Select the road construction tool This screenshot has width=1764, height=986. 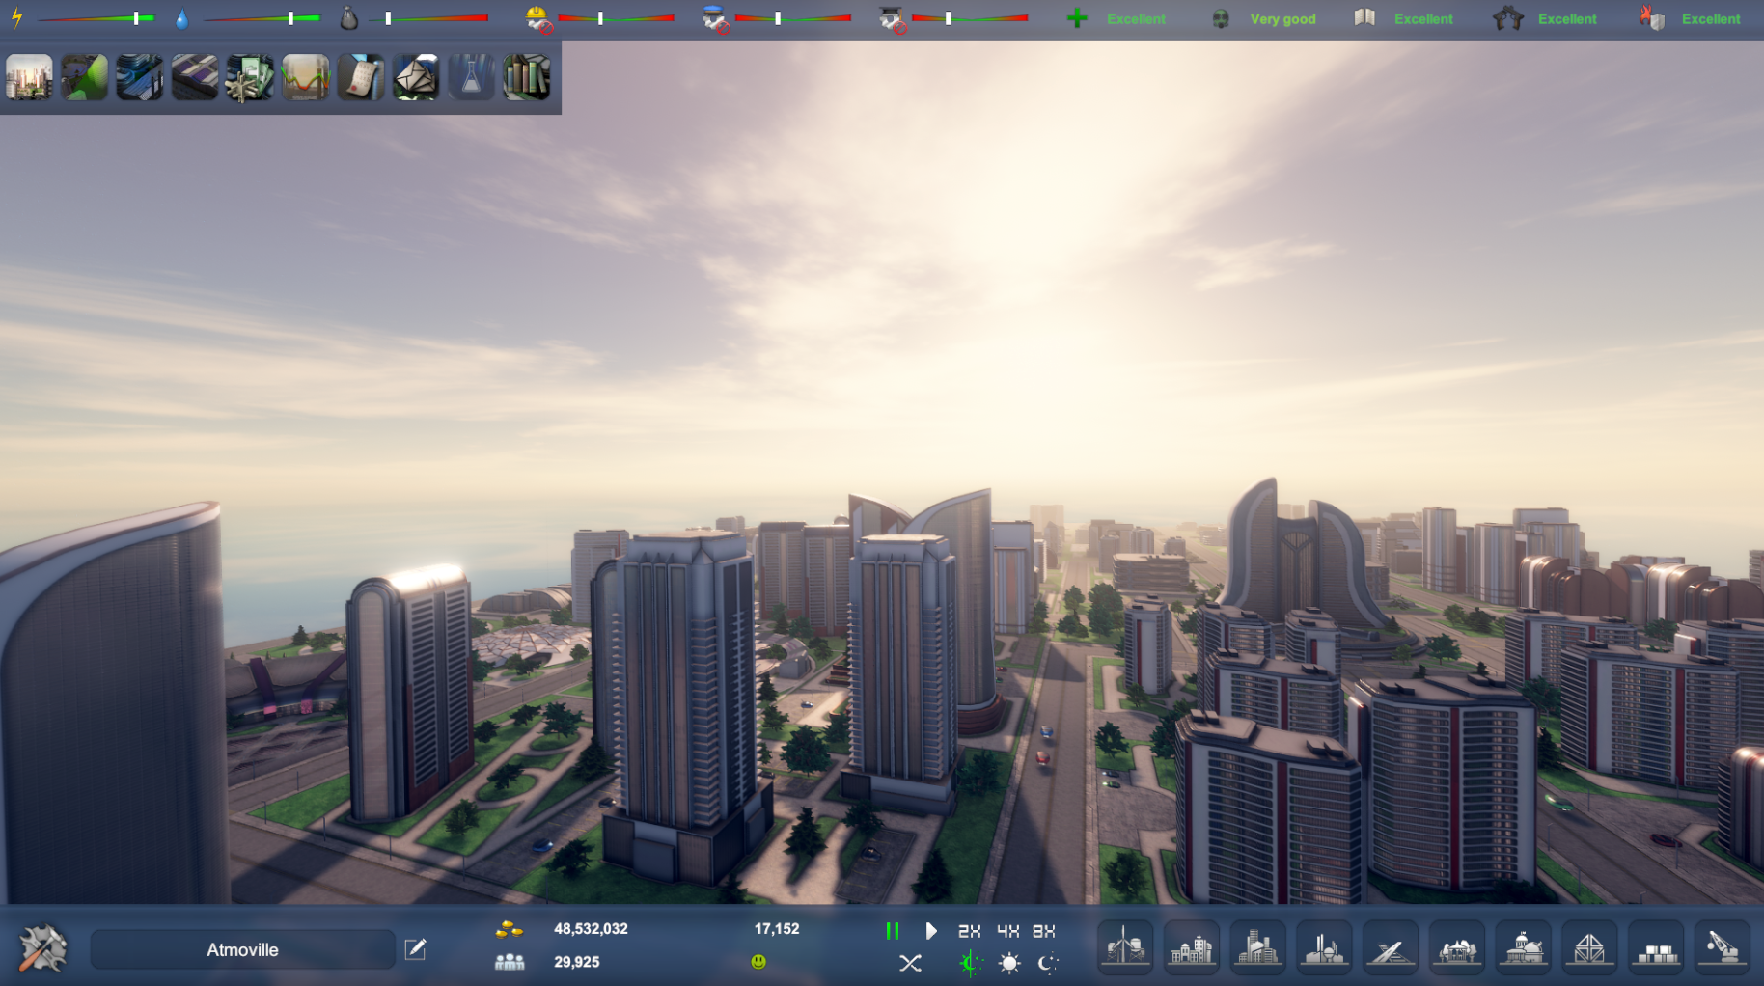pos(1391,947)
